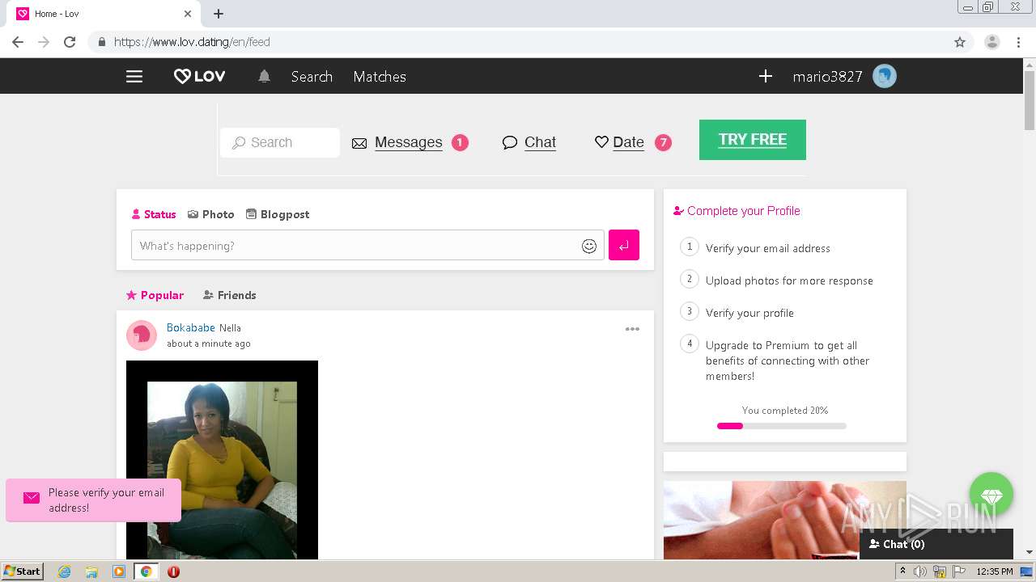Click Messages badge showing 1
The image size is (1036, 582).
click(460, 142)
